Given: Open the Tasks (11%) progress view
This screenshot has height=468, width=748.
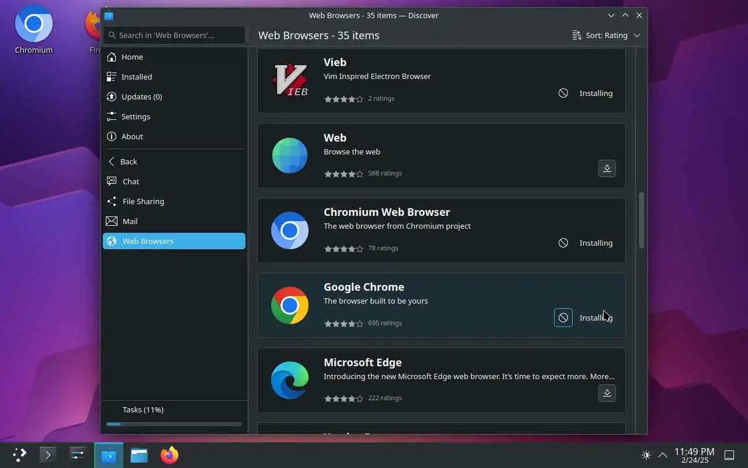Looking at the screenshot, I should tap(174, 409).
